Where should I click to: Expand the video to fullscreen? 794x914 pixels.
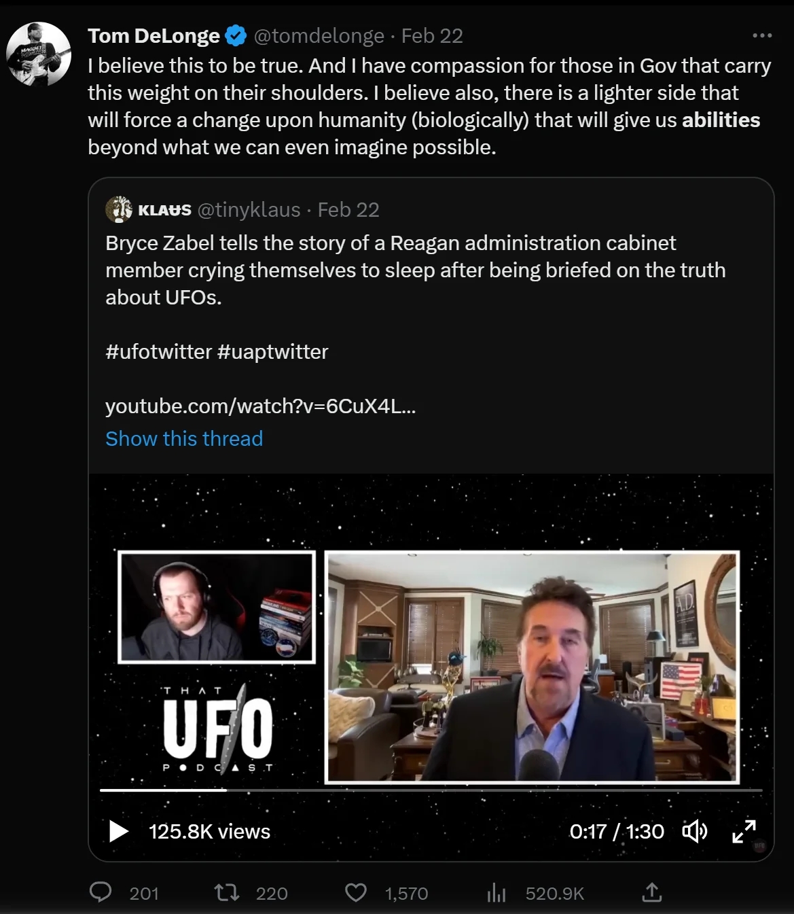point(744,831)
